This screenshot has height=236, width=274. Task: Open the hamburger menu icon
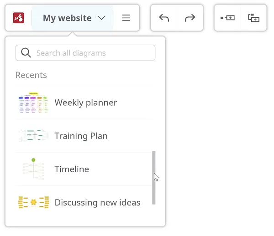coord(126,18)
